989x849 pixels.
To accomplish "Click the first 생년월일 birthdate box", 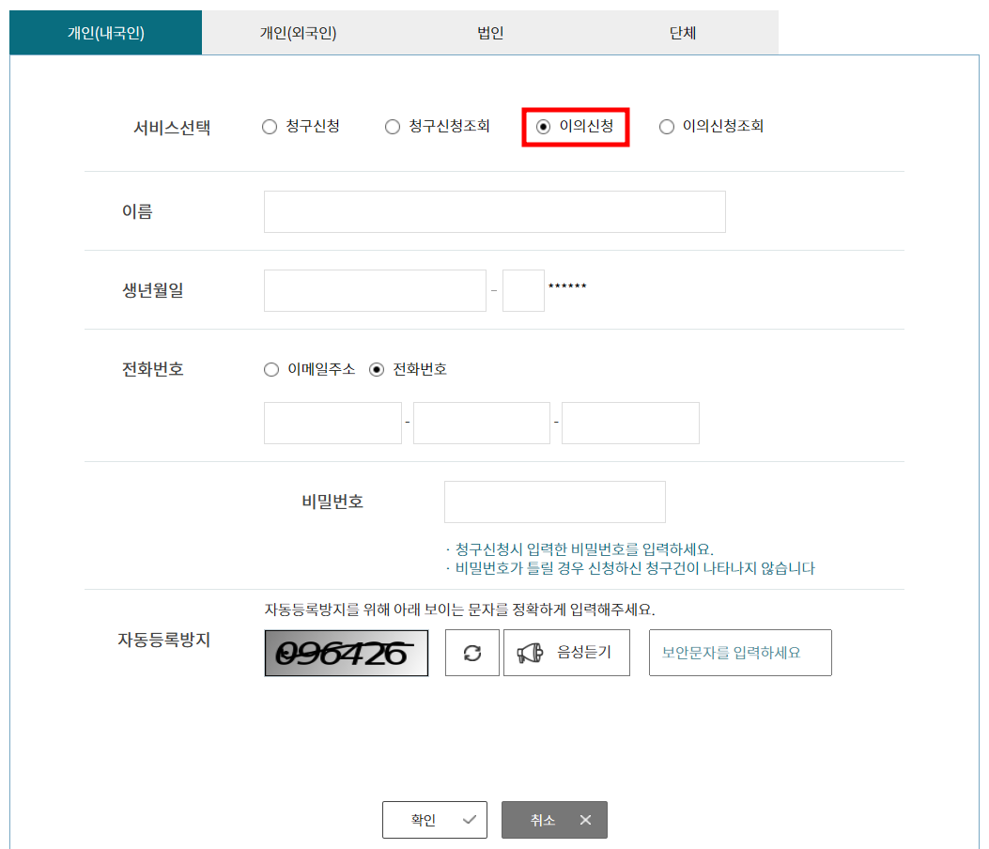I will coord(375,290).
